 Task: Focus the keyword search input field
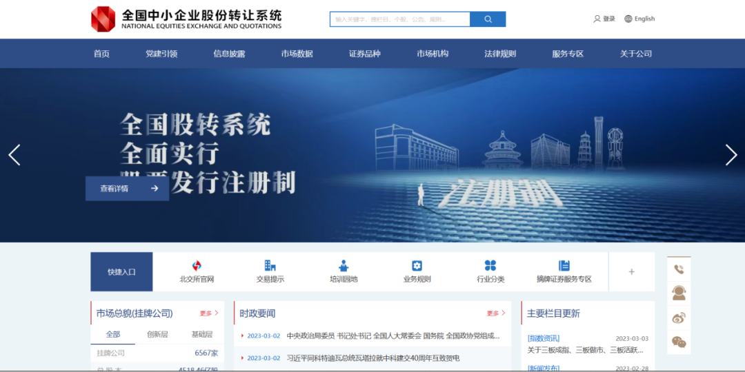pyautogui.click(x=400, y=19)
